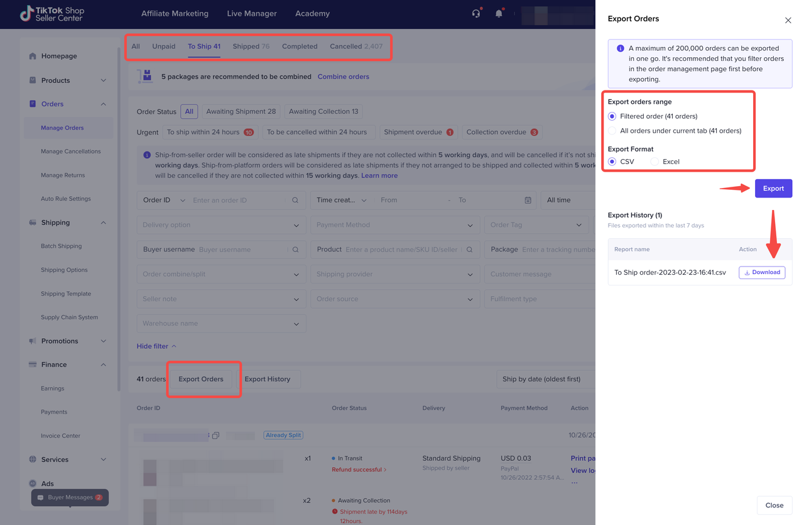The width and height of the screenshot is (804, 525).
Task: Download the To Ship order CSV file
Action: (761, 272)
